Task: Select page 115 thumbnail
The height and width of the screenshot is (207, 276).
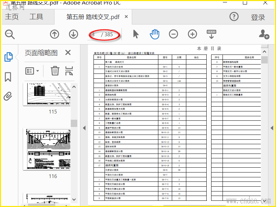Action: click(47, 94)
